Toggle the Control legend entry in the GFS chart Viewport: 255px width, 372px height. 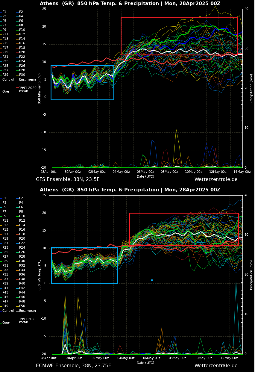point(8,80)
